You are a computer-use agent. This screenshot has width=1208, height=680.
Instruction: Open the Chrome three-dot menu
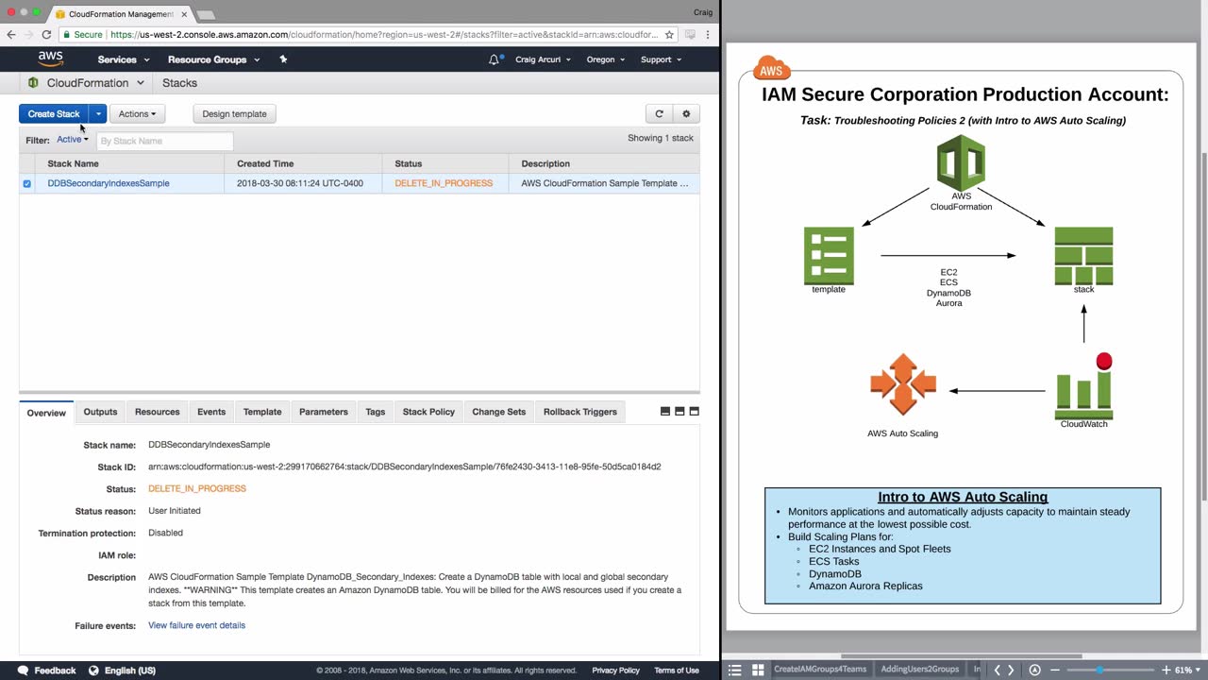710,35
